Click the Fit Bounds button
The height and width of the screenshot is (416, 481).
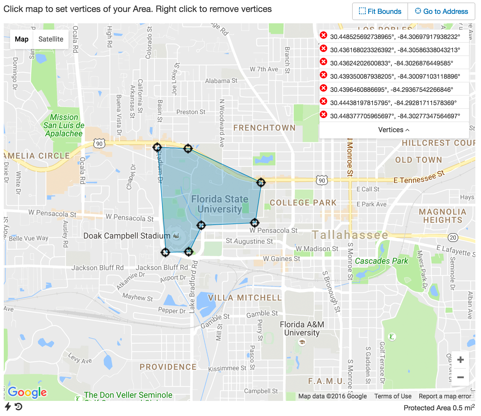click(380, 11)
